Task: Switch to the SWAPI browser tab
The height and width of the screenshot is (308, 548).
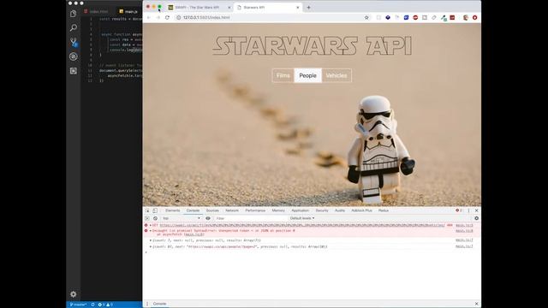Action: (x=198, y=8)
